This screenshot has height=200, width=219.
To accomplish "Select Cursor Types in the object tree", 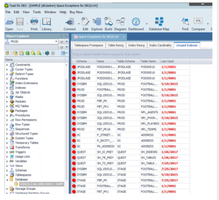I will pyautogui.click(x=24, y=69).
